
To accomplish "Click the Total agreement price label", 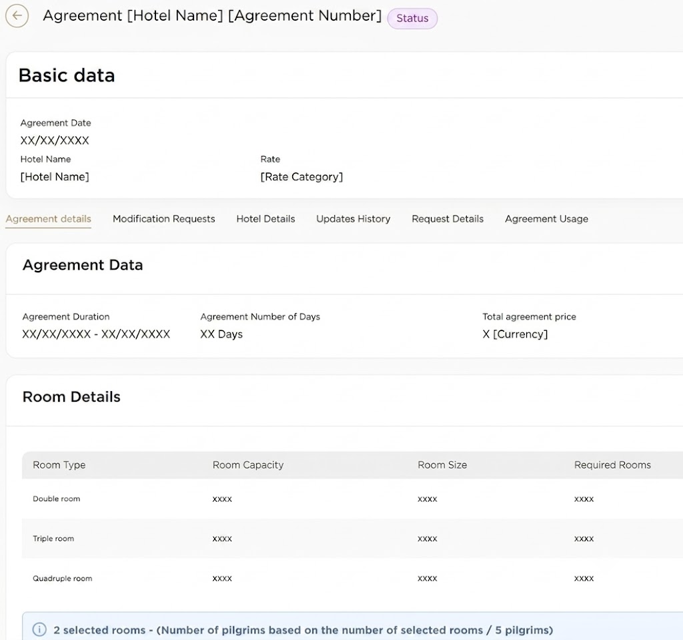I will click(529, 317).
